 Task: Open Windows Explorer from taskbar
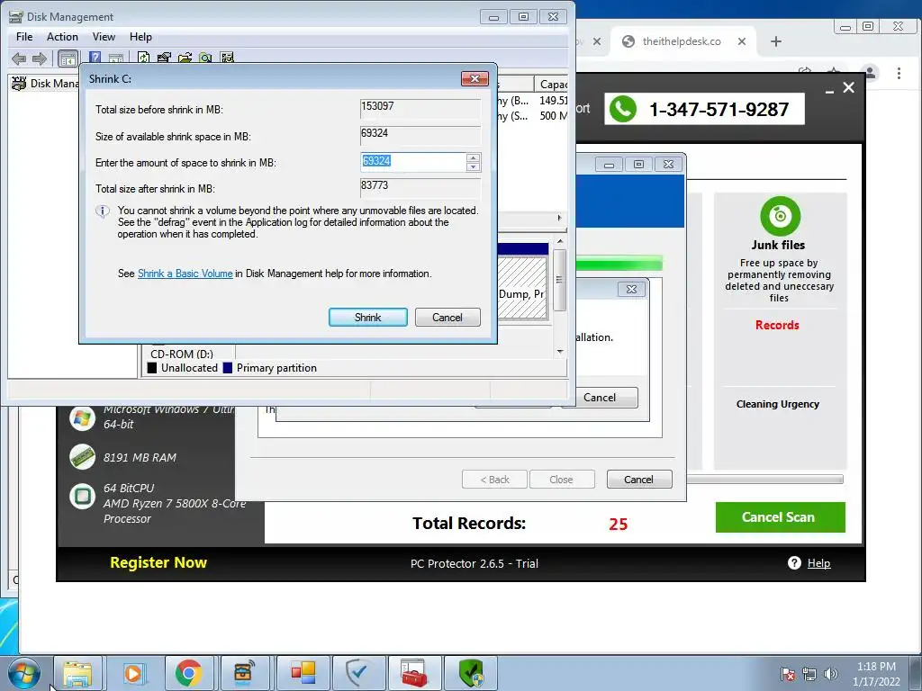point(77,673)
